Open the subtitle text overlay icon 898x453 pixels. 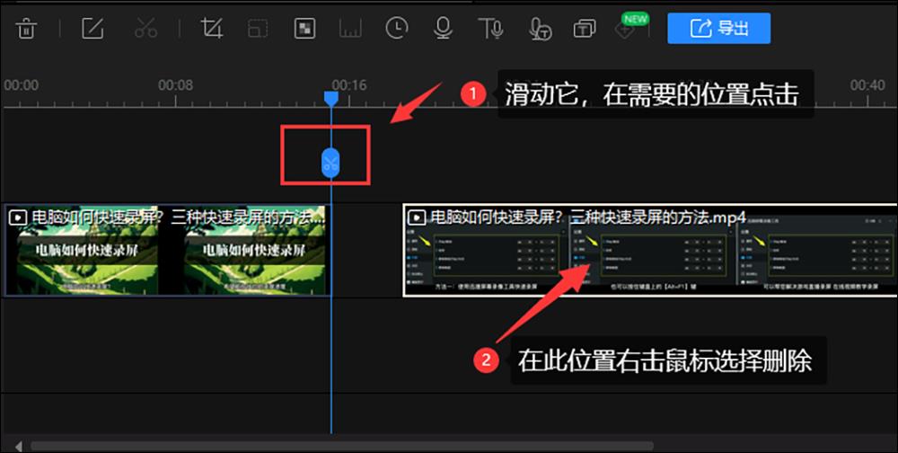585,29
